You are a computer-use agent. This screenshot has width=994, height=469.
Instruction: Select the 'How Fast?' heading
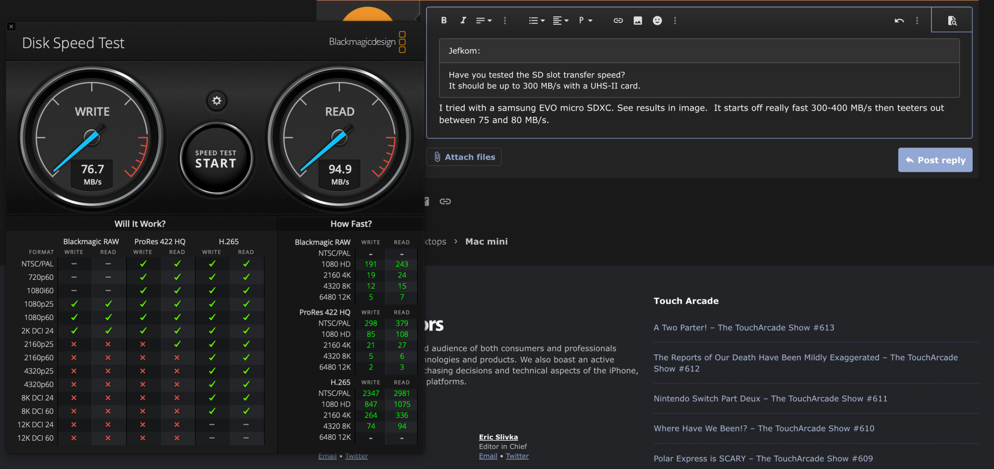[351, 224]
